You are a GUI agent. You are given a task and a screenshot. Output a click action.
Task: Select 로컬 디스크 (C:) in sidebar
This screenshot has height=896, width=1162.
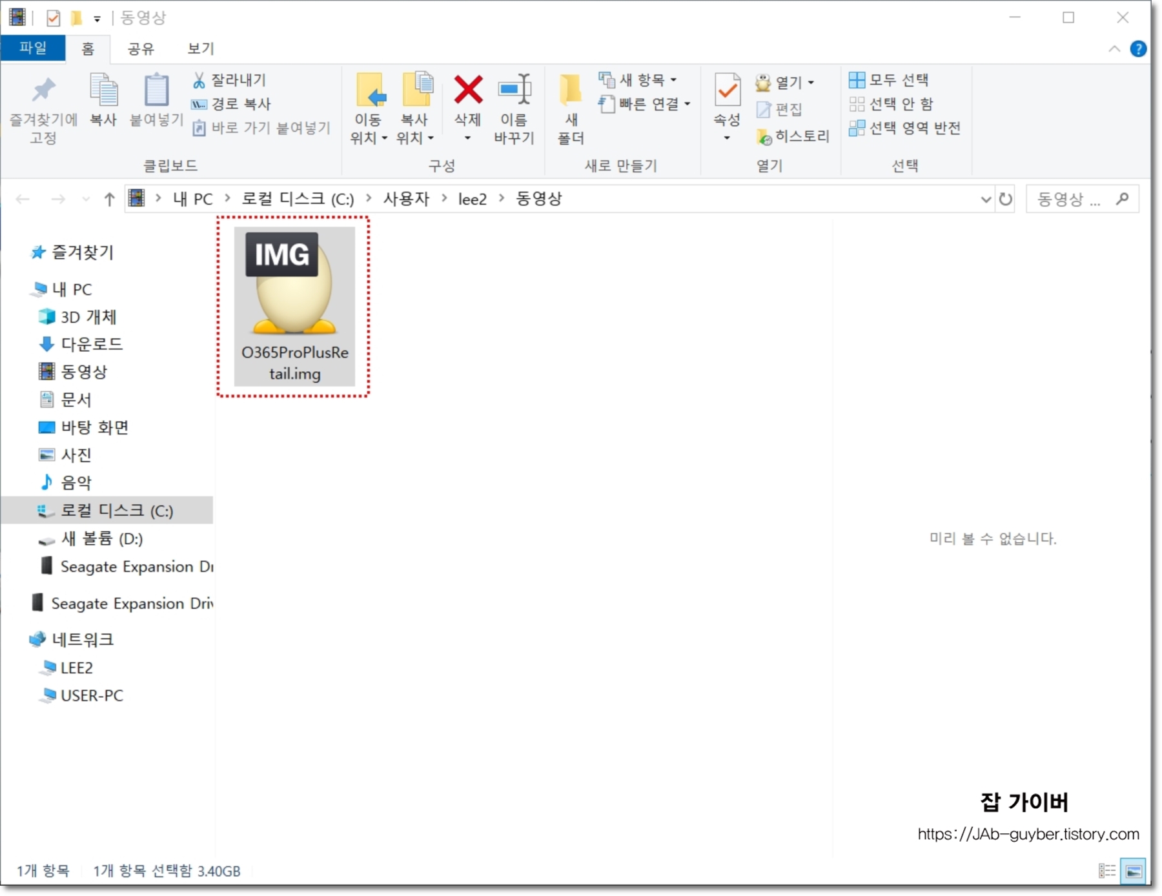pos(107,511)
